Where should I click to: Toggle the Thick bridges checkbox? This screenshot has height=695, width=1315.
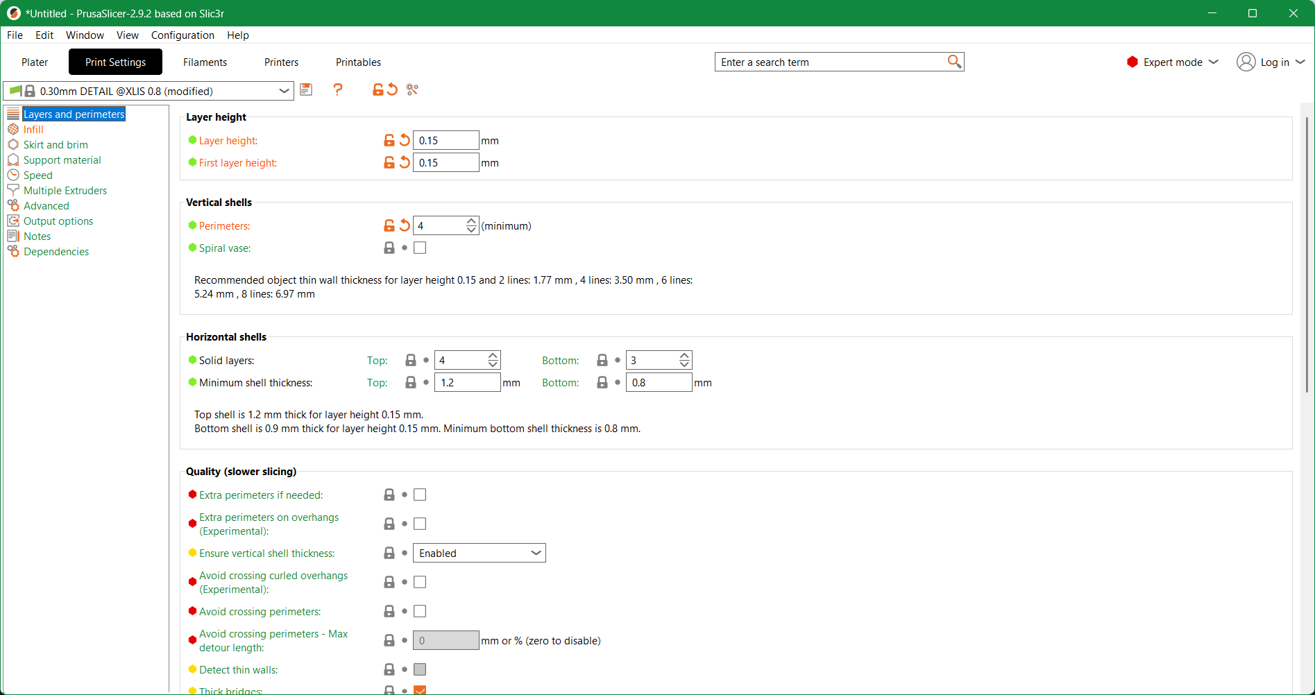pos(420,690)
